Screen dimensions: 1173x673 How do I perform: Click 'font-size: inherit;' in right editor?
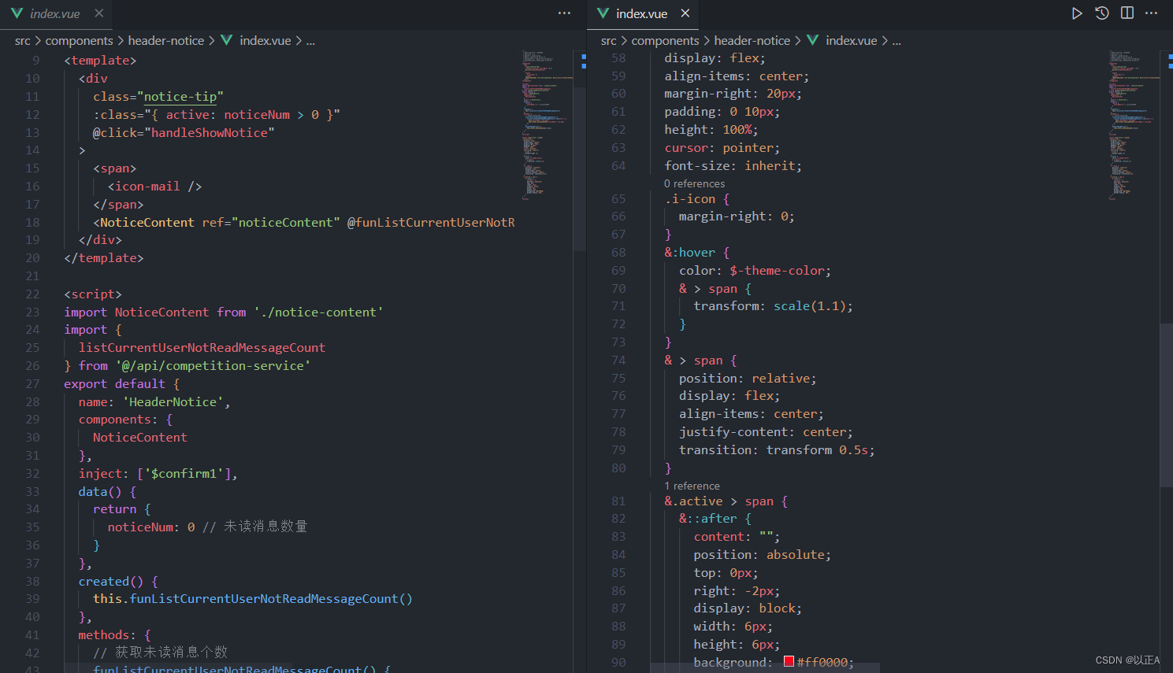733,166
